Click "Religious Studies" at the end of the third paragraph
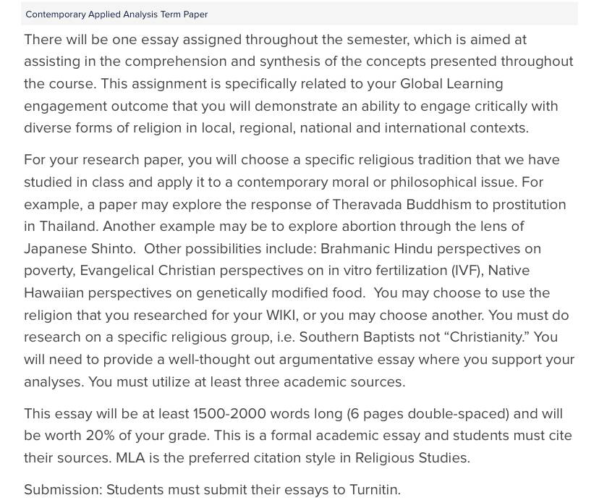The width and height of the screenshot is (599, 503). point(411,458)
